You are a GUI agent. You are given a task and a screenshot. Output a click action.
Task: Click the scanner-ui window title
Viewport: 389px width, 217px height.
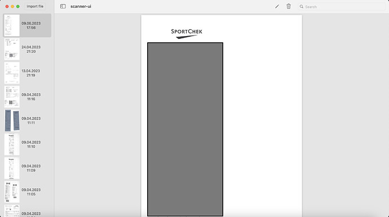tap(81, 6)
